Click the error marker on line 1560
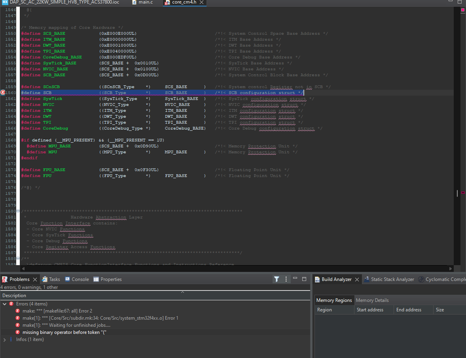 pos(3,93)
